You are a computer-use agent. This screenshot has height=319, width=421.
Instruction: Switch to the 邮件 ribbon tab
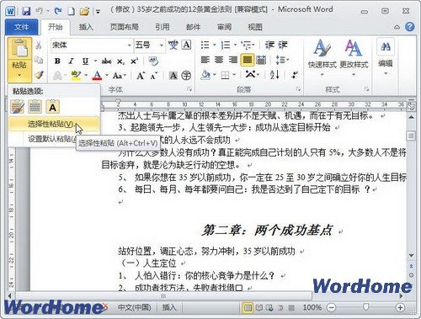194,27
